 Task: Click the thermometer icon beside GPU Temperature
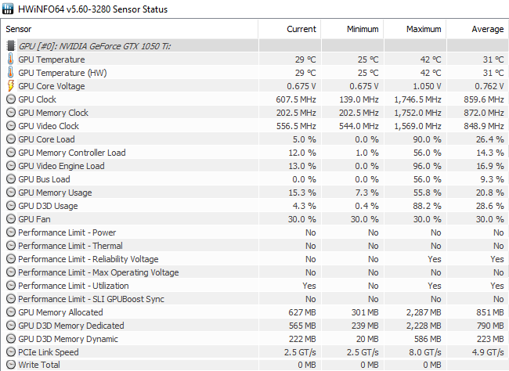11,59
